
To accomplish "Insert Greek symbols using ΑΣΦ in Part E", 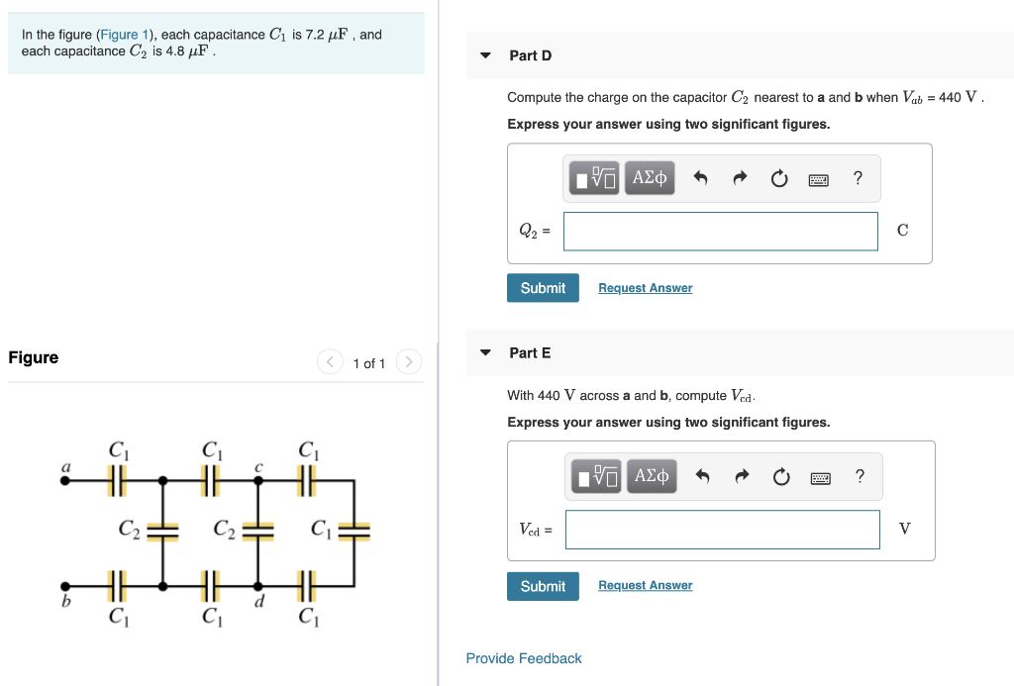I will [651, 476].
